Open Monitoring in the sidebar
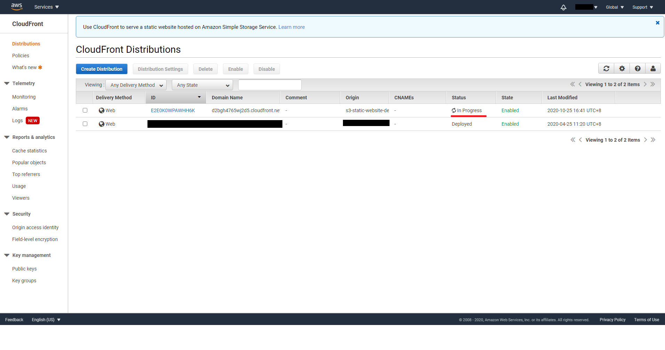This screenshot has width=665, height=350. (24, 97)
